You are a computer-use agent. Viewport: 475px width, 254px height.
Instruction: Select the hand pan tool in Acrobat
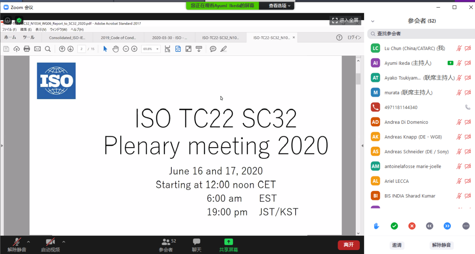pos(116,49)
